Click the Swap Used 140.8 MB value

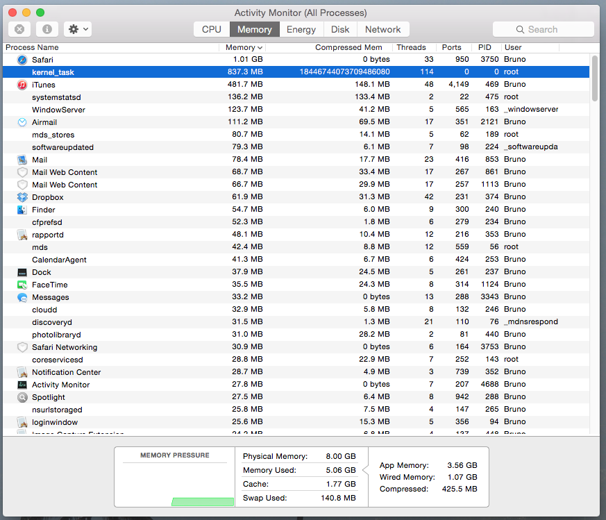338,498
